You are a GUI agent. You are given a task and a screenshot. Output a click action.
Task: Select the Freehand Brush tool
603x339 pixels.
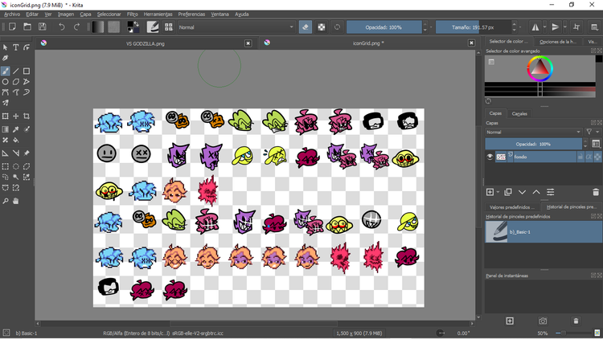(x=6, y=71)
